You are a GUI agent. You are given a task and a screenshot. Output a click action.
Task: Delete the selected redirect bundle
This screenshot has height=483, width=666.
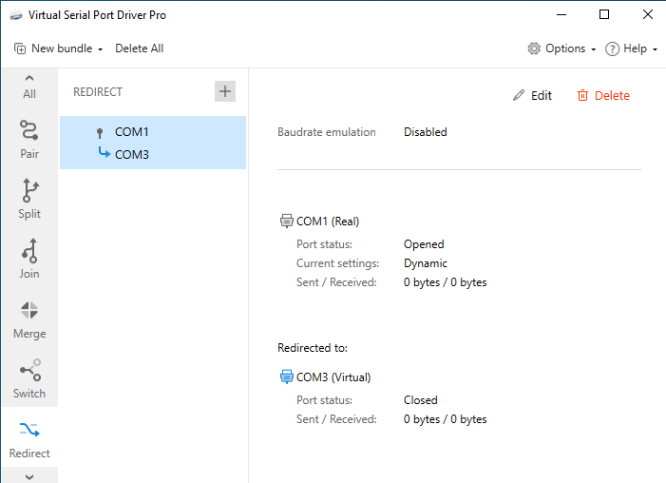tap(603, 95)
